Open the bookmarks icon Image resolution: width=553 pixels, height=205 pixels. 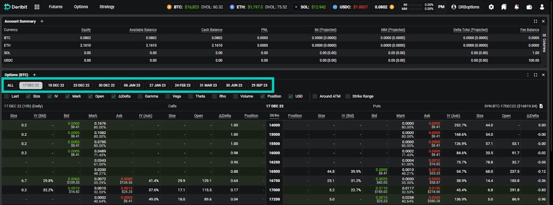[x=504, y=7]
